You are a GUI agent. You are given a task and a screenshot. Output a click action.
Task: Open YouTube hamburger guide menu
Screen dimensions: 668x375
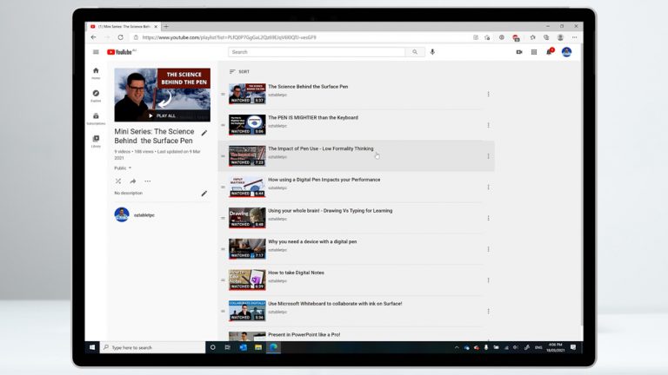96,52
